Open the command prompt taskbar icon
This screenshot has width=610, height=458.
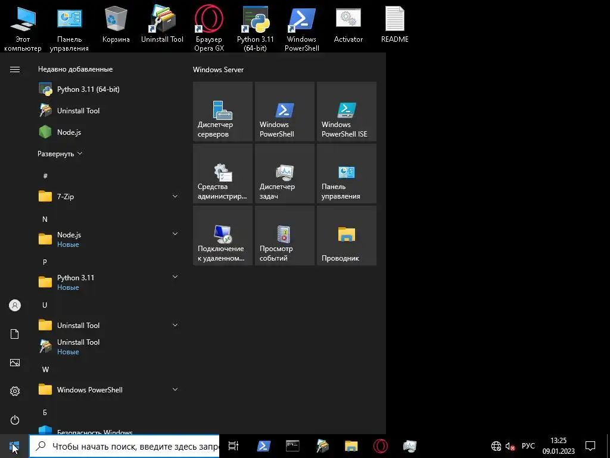tap(292, 446)
